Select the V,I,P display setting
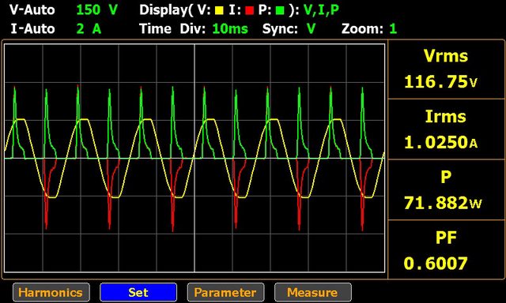This screenshot has width=506, height=303. [321, 10]
